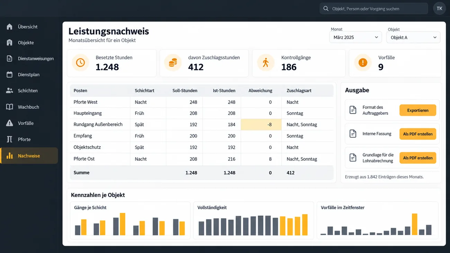
Task: Click the gate icon beside Pforte
Action: 10,139
